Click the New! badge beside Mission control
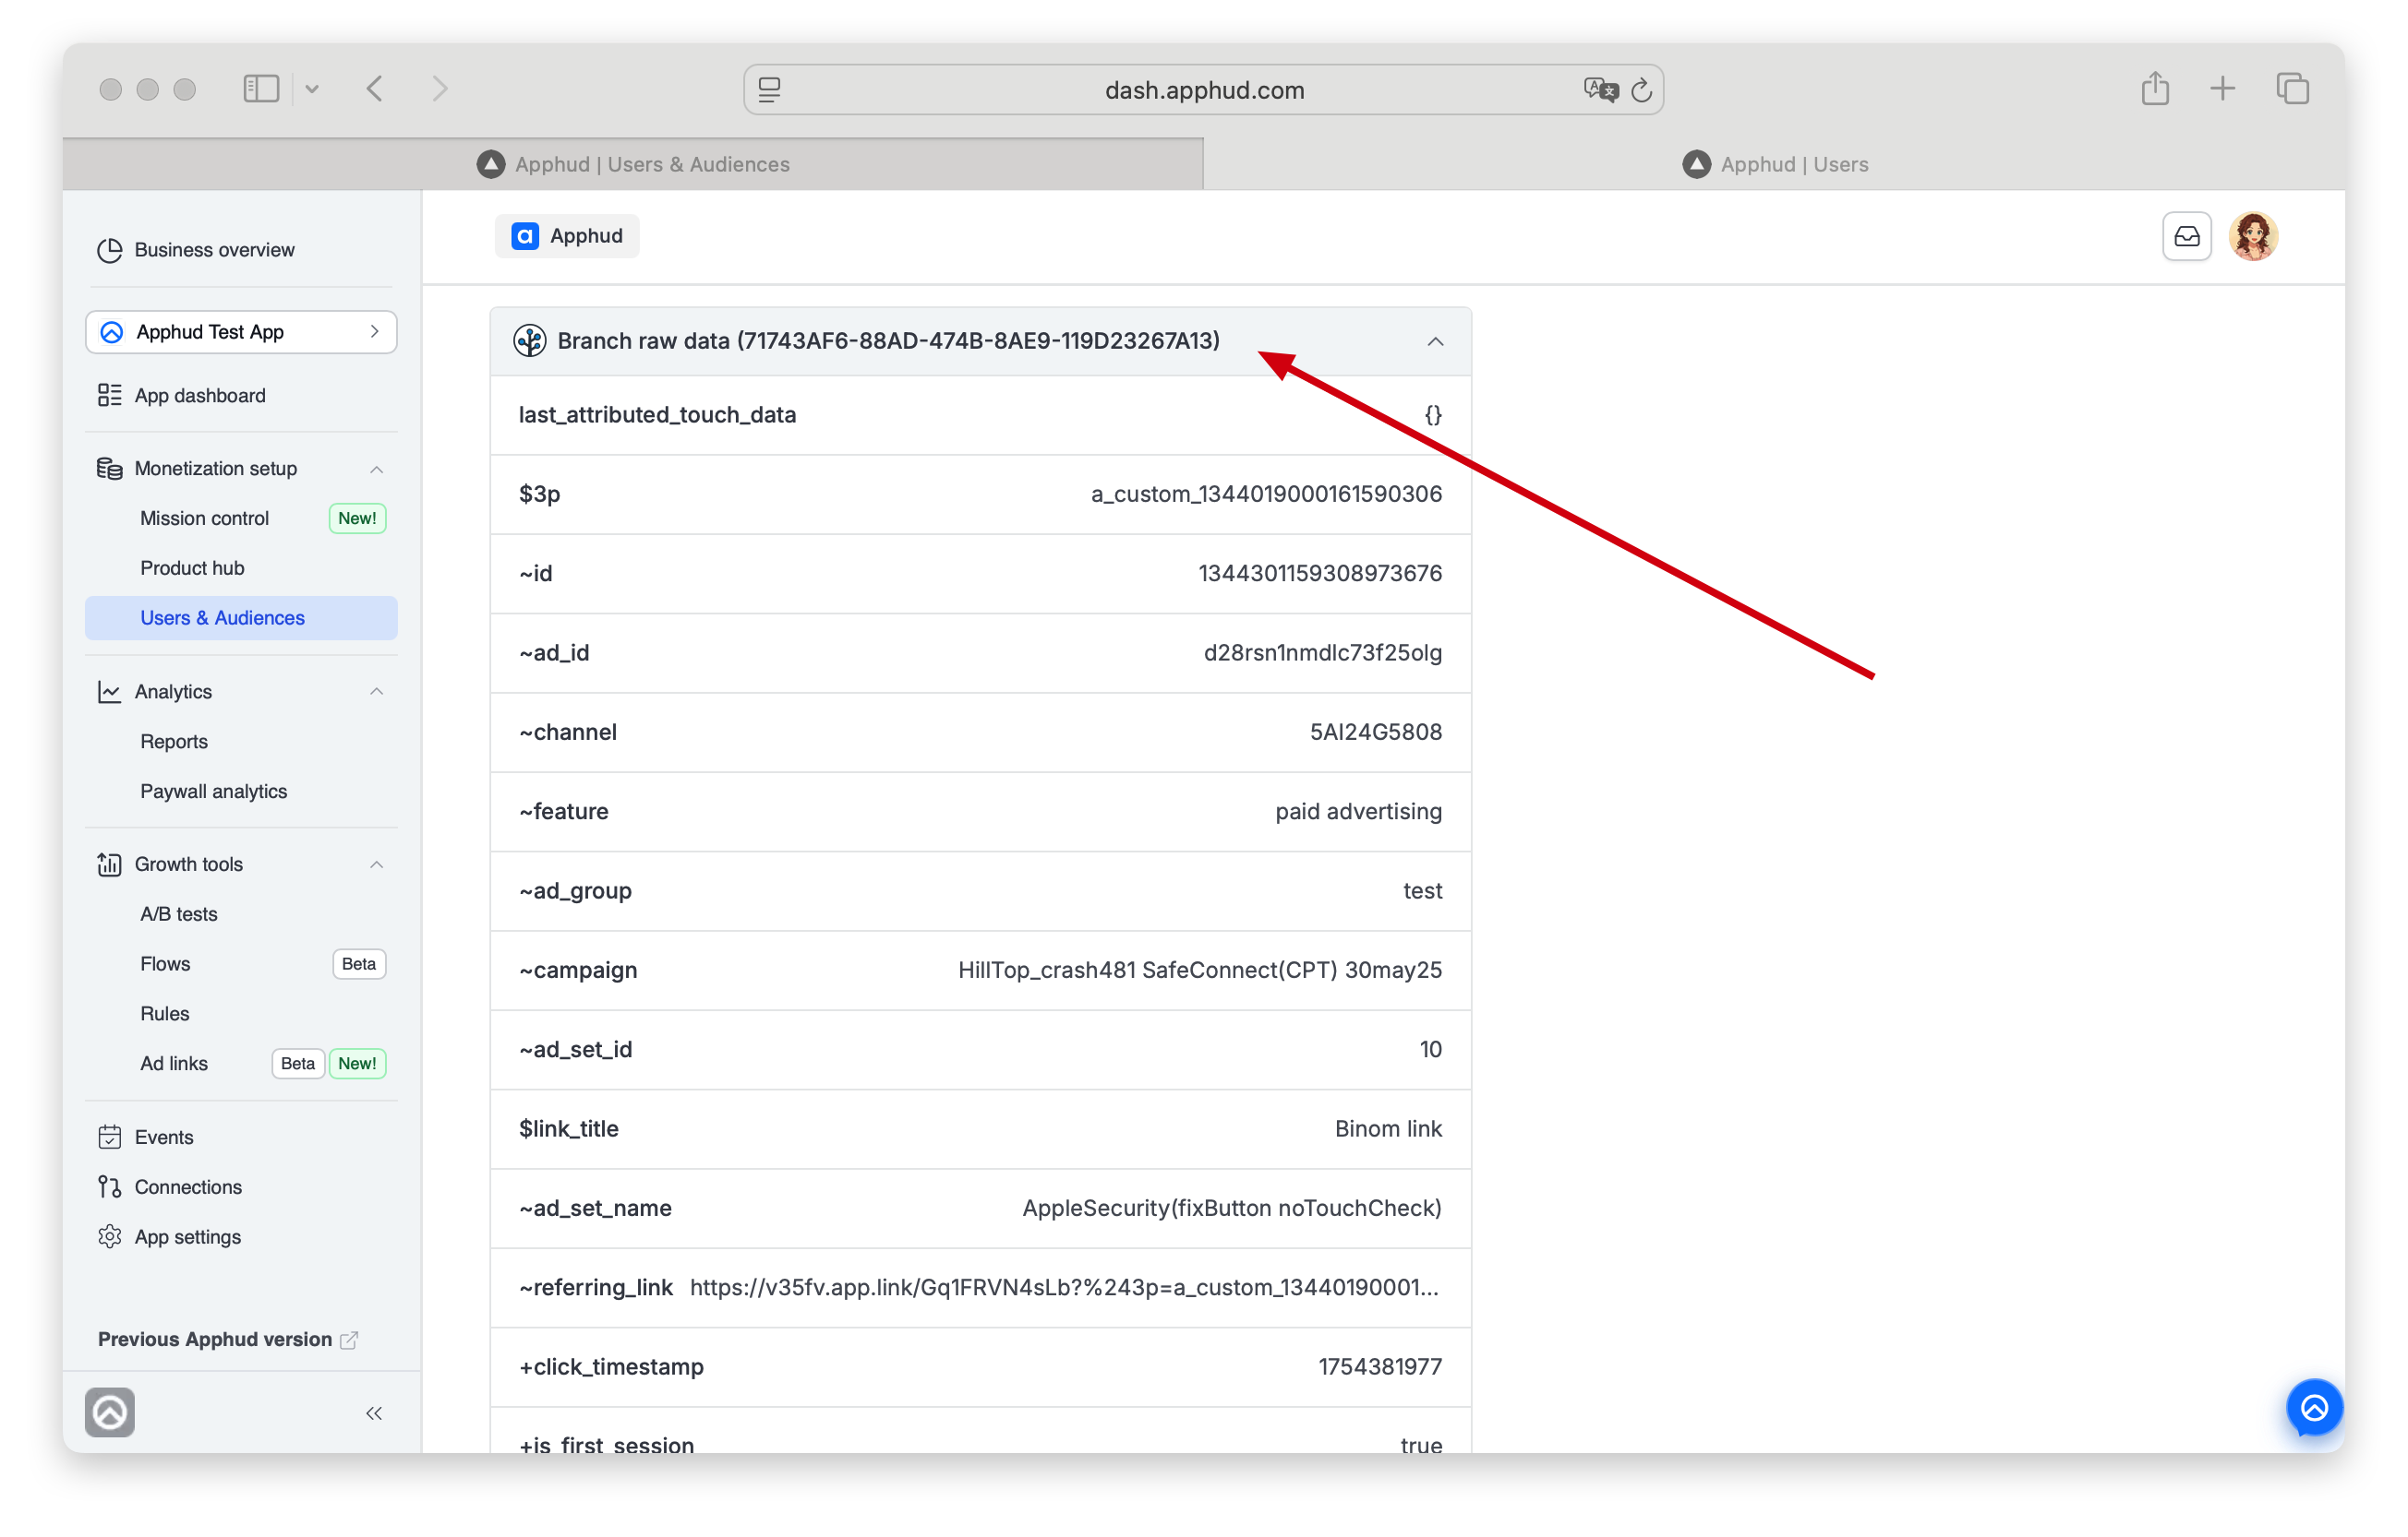The width and height of the screenshot is (2408, 1537). pyautogui.click(x=357, y=518)
